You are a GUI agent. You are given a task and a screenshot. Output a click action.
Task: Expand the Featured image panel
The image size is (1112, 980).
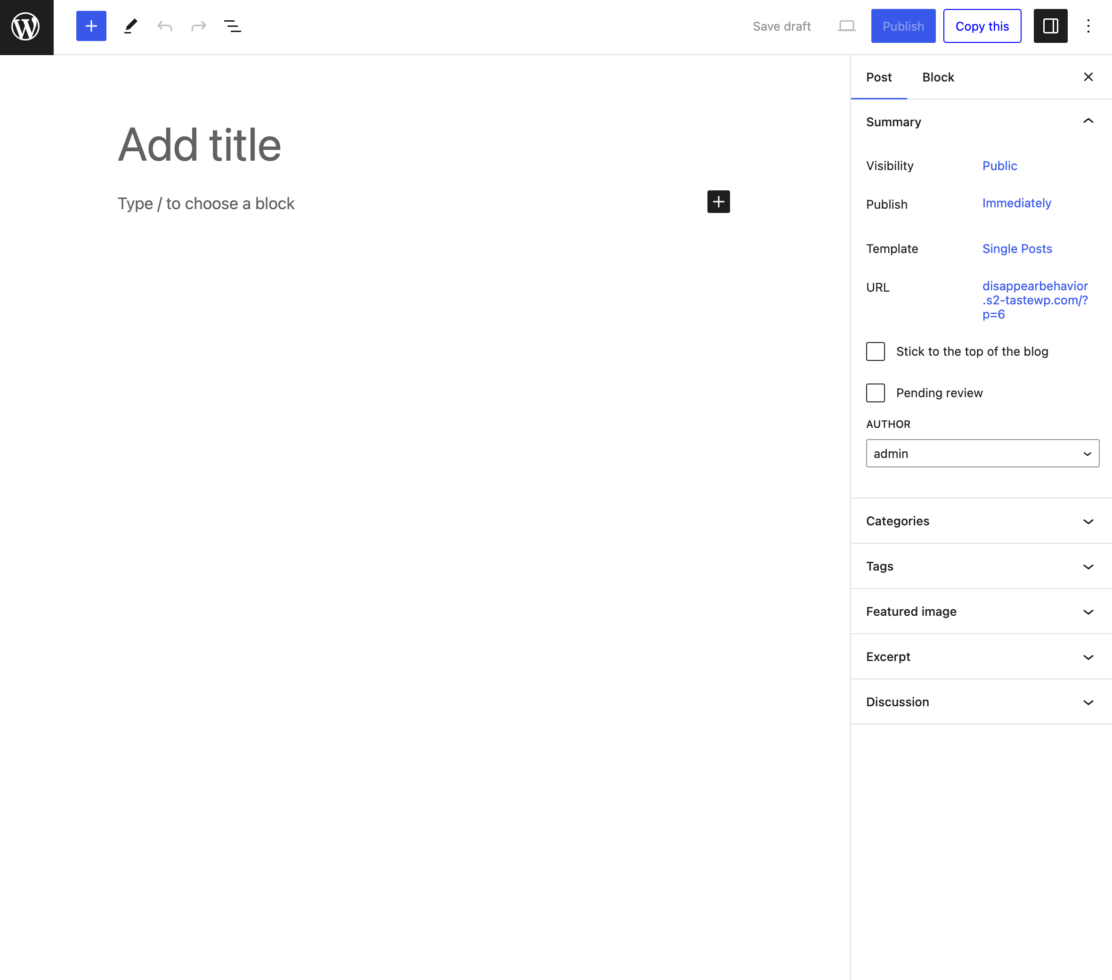click(x=981, y=611)
